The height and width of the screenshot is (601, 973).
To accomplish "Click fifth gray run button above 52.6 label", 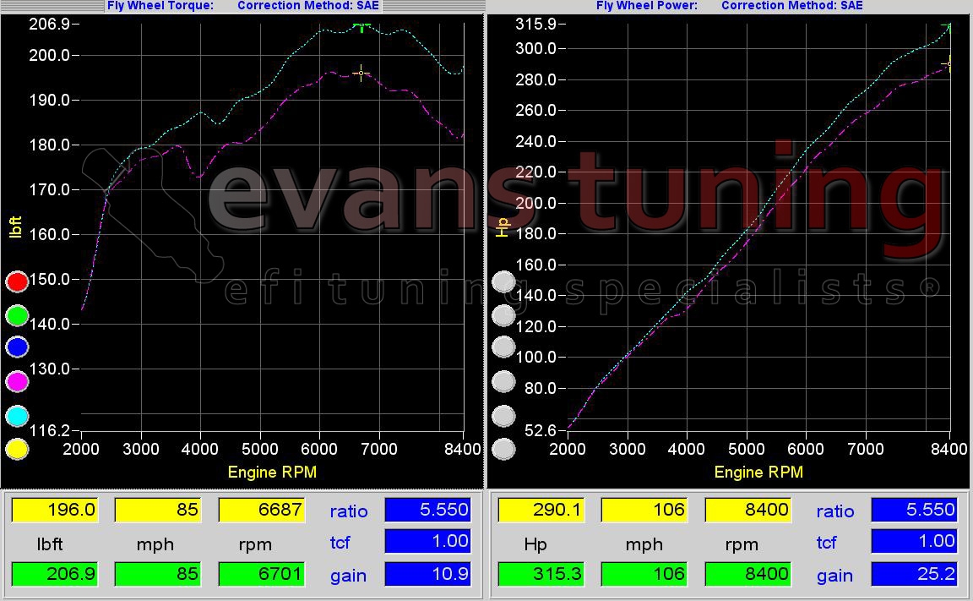I will (x=503, y=416).
